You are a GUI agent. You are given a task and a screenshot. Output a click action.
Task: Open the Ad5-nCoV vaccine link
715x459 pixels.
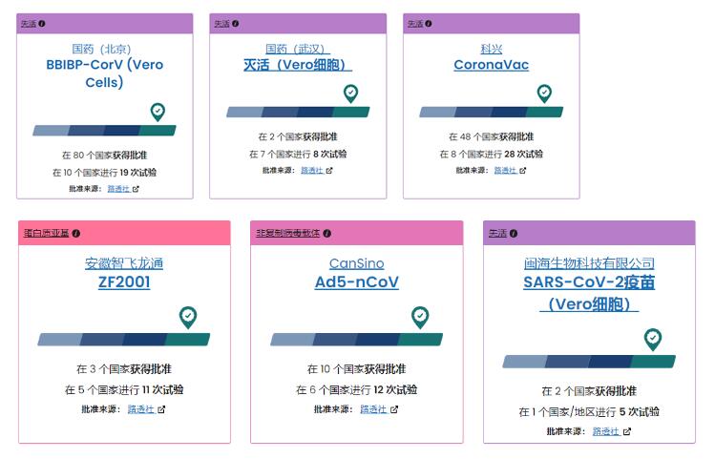357,282
